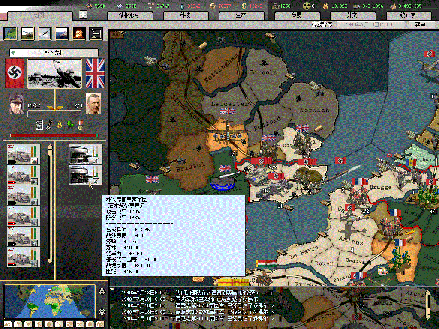Image resolution: width=439 pixels, height=329 pixels.
Task: Select the upper British fortress division card
Action: [85, 154]
